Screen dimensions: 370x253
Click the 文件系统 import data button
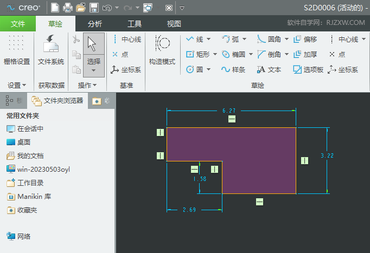pyautogui.click(x=51, y=50)
